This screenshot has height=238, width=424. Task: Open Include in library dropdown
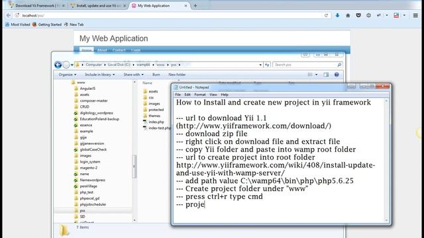tap(100, 75)
